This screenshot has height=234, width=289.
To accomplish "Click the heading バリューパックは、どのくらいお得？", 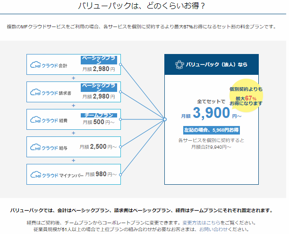I will [142, 6].
